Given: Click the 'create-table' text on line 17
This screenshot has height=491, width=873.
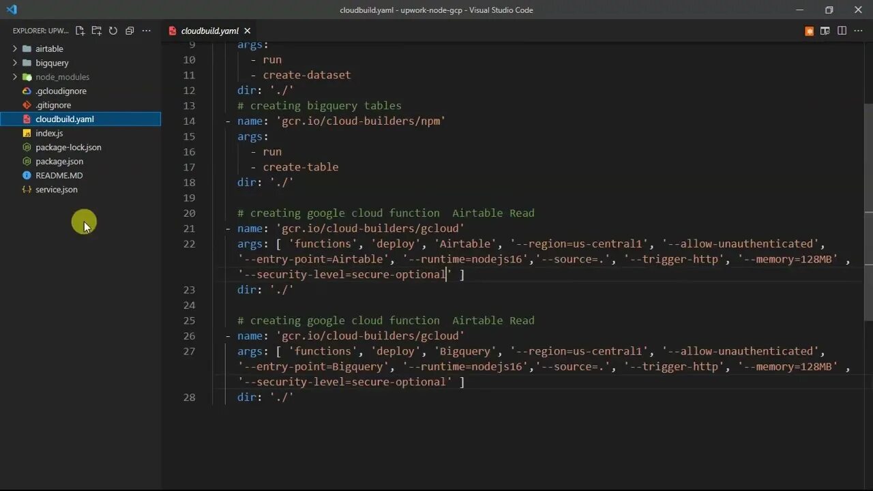Looking at the screenshot, I should coord(301,167).
